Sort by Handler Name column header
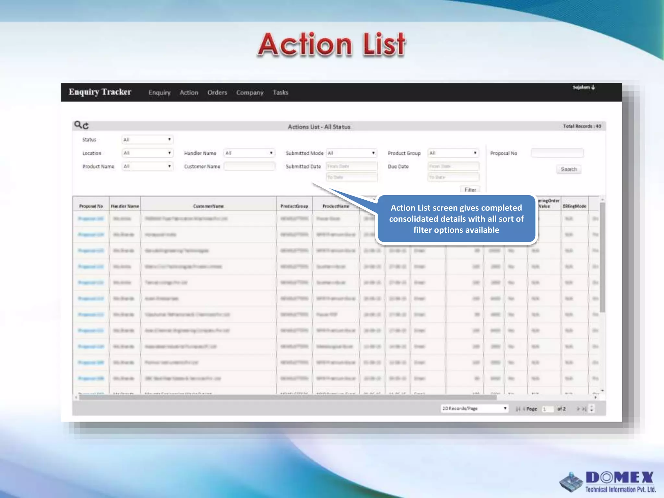Screen dimensions: 664x498 (125, 206)
